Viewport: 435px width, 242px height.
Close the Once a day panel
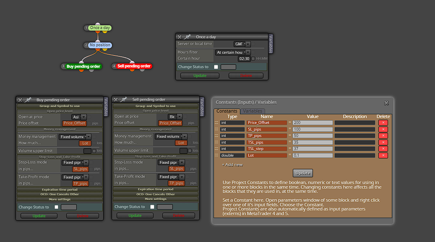[x=180, y=37]
